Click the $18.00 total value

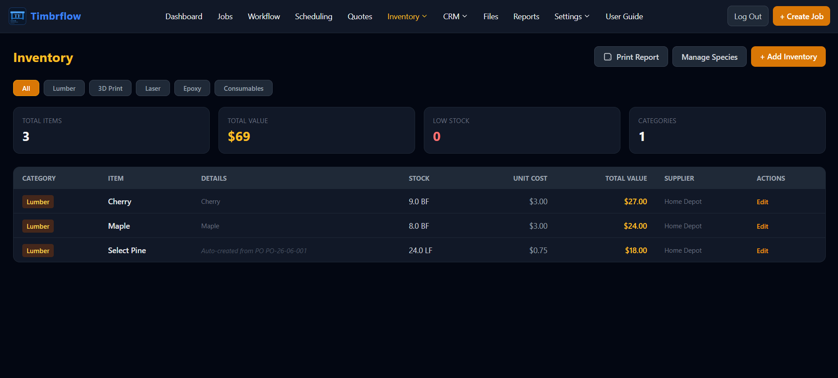click(636, 251)
